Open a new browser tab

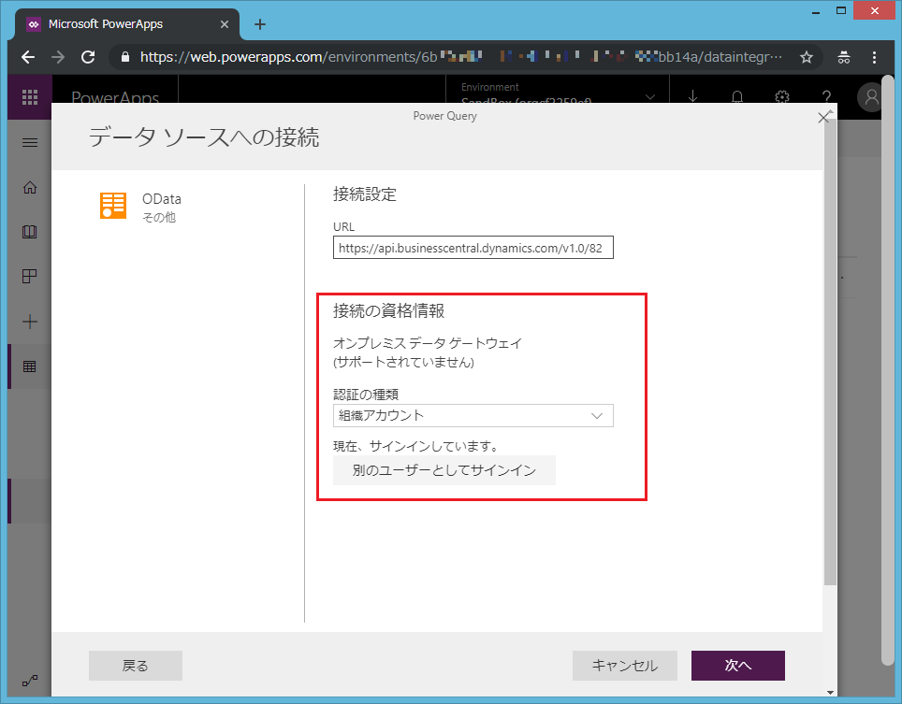click(260, 24)
